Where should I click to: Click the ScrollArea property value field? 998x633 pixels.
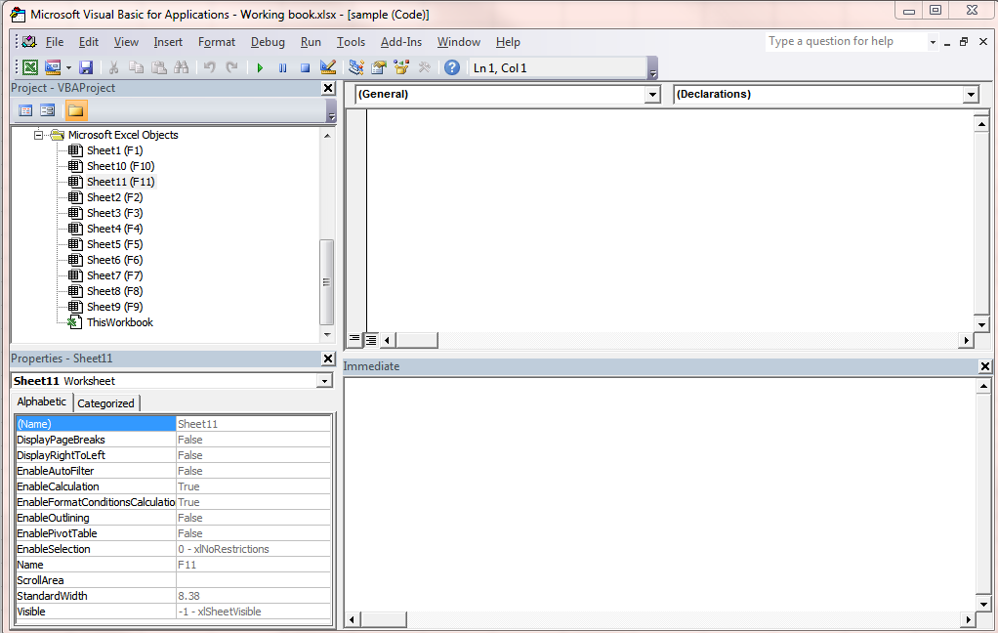[253, 581]
